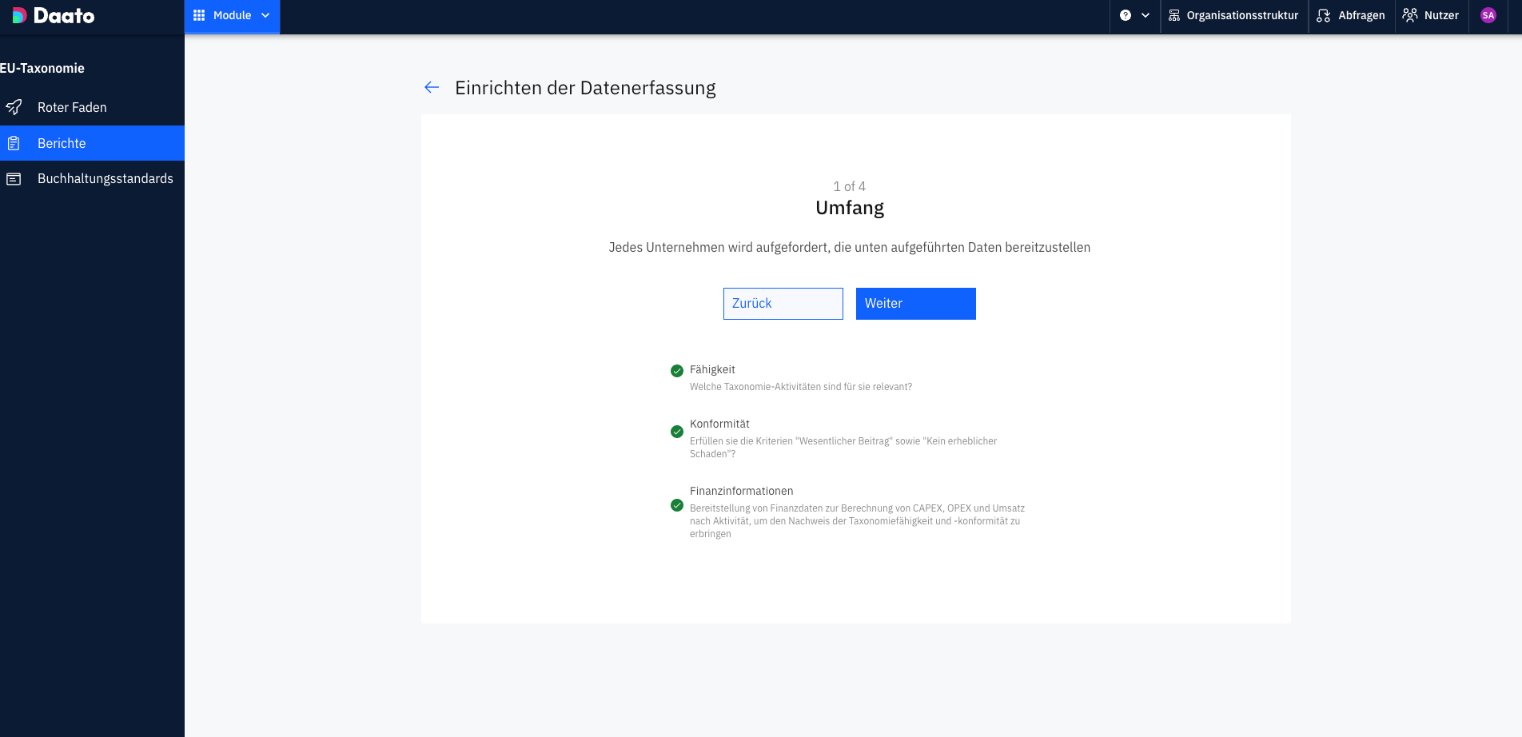
Task: Click the Daato logo
Action: click(x=54, y=16)
